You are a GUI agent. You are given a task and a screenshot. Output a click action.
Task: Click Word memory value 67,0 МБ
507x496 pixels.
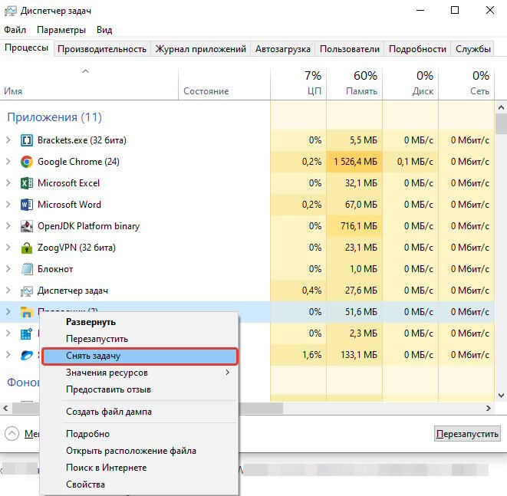click(x=360, y=205)
